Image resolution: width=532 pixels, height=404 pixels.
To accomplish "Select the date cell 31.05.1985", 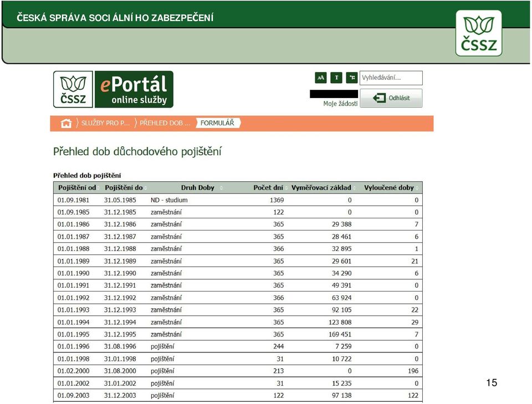I will tap(120, 200).
